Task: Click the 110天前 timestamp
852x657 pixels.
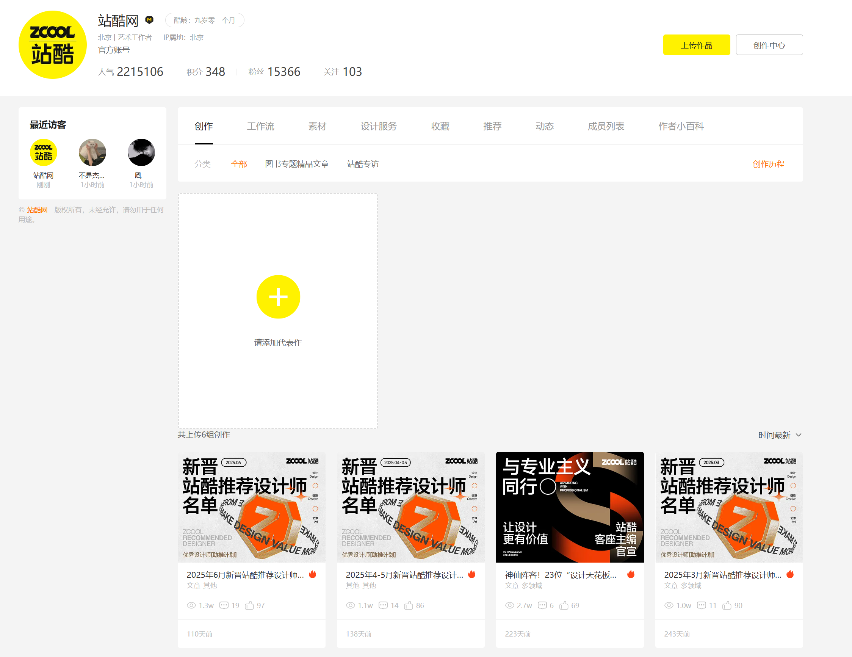Action: coord(199,634)
